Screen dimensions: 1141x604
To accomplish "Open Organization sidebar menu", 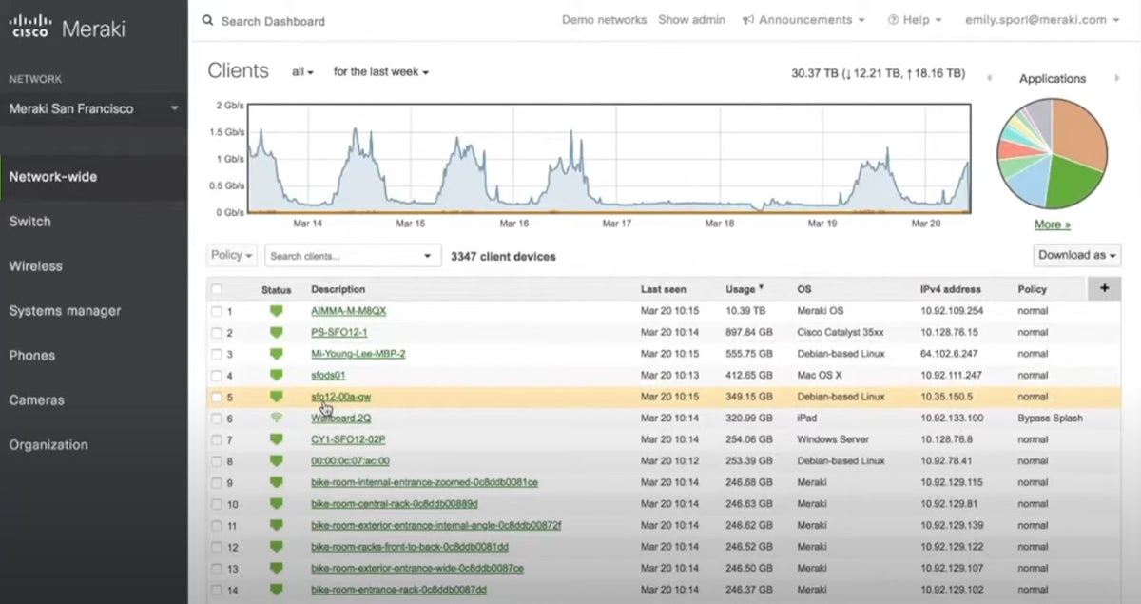I will pyautogui.click(x=48, y=445).
